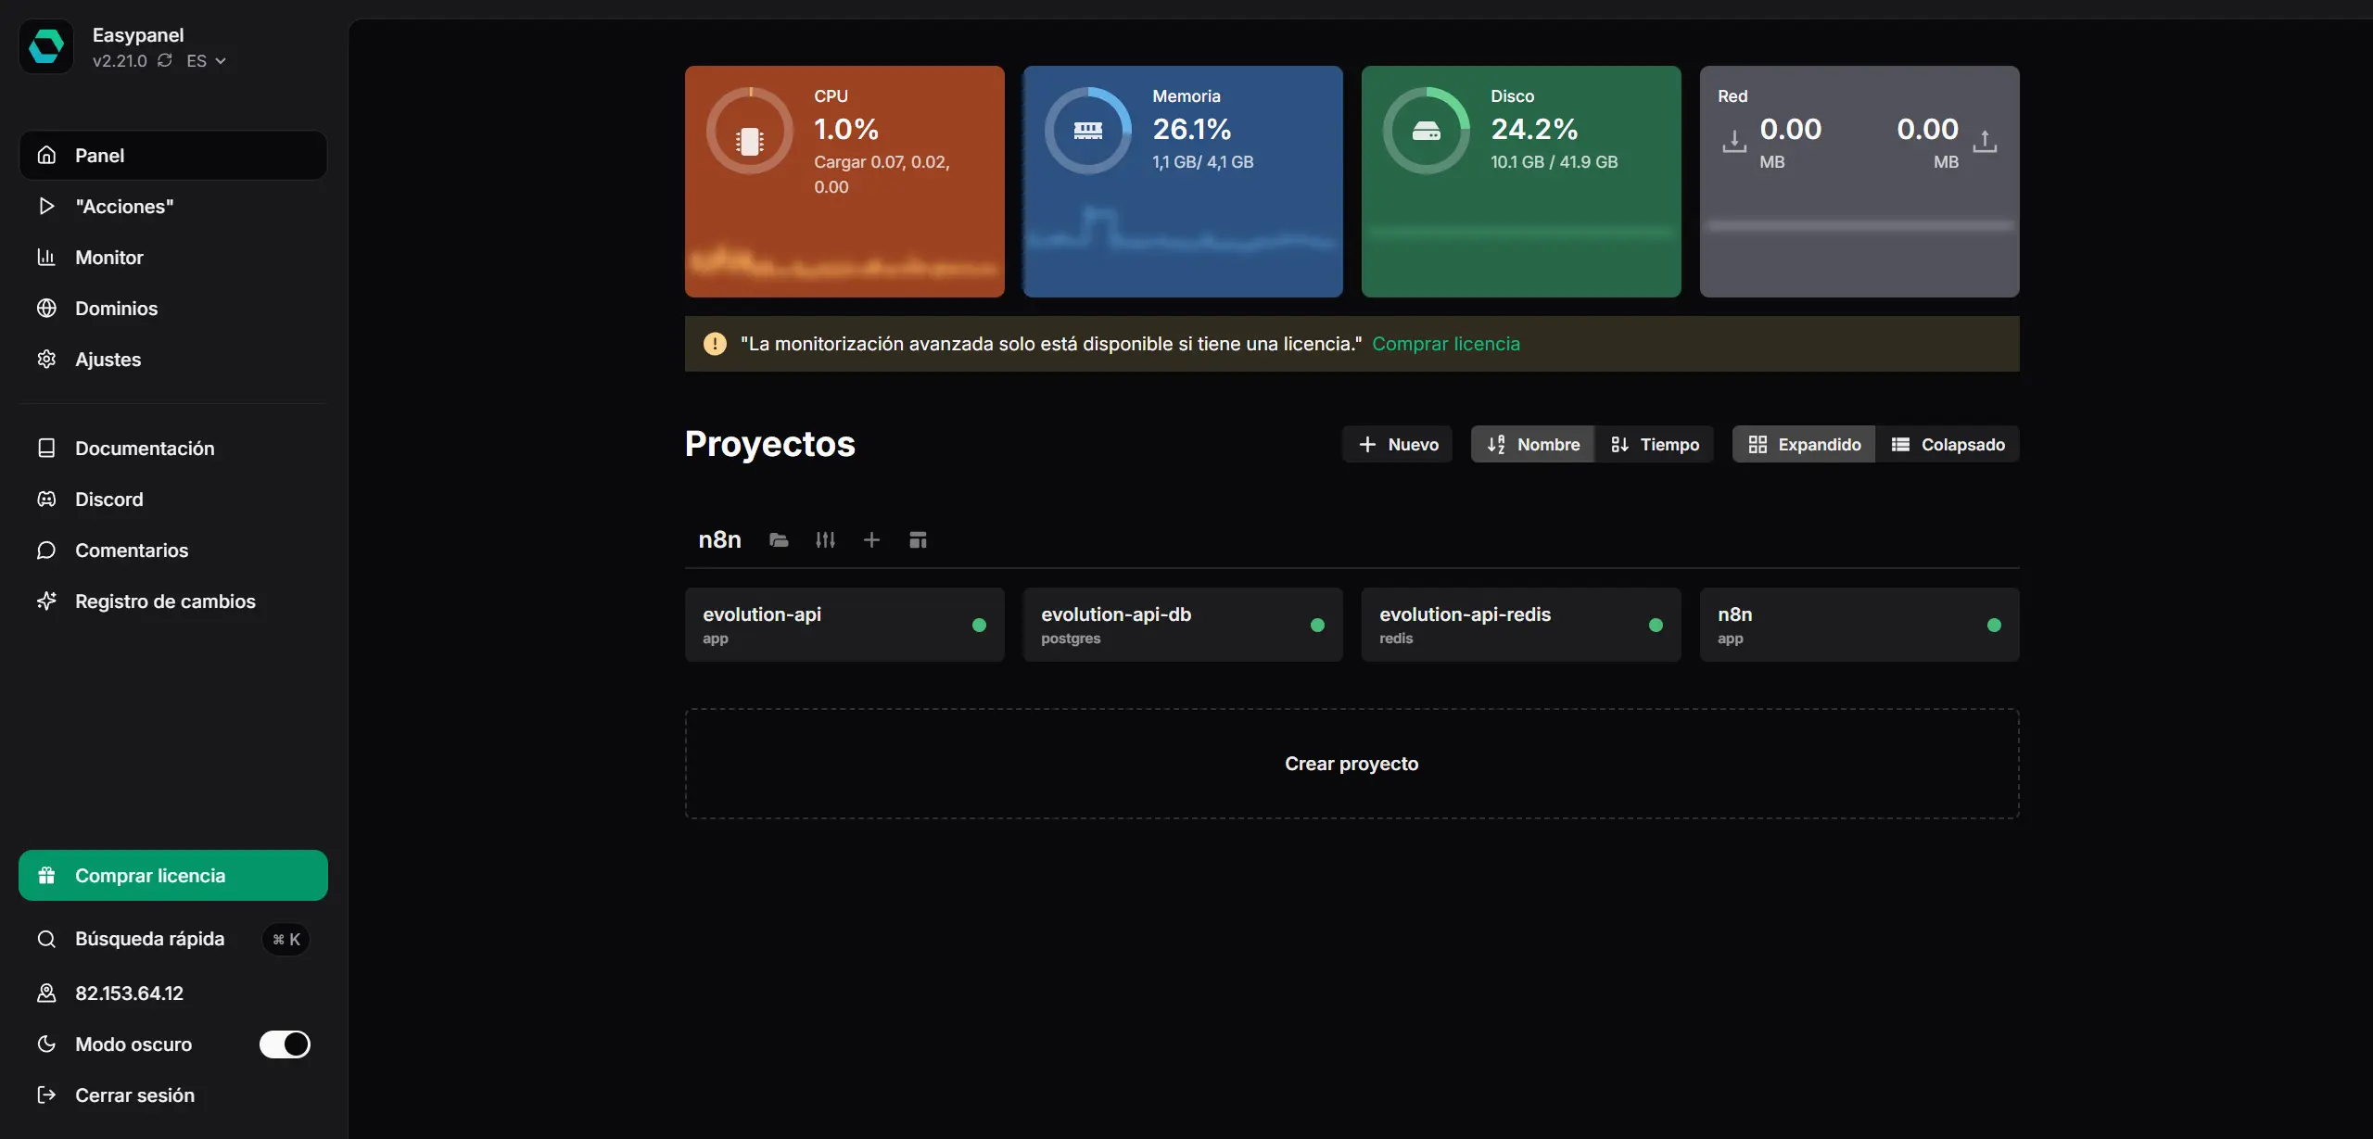
Task: Navigate to Dominios
Action: coord(172,308)
